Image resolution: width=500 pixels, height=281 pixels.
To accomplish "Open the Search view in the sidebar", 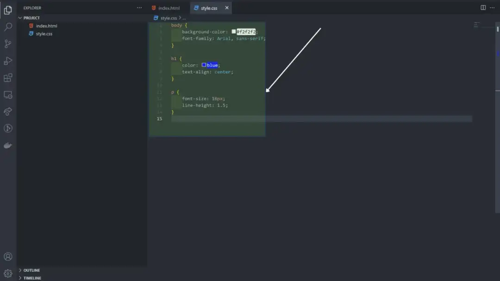I will (x=7, y=27).
